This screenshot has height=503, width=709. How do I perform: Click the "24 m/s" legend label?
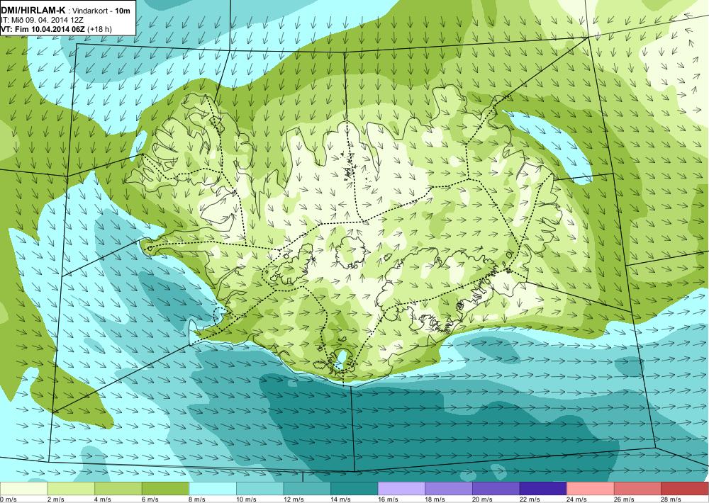(x=577, y=499)
